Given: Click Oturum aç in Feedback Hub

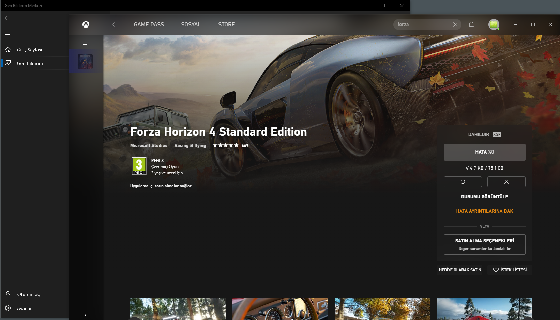Looking at the screenshot, I should [x=35, y=294].
